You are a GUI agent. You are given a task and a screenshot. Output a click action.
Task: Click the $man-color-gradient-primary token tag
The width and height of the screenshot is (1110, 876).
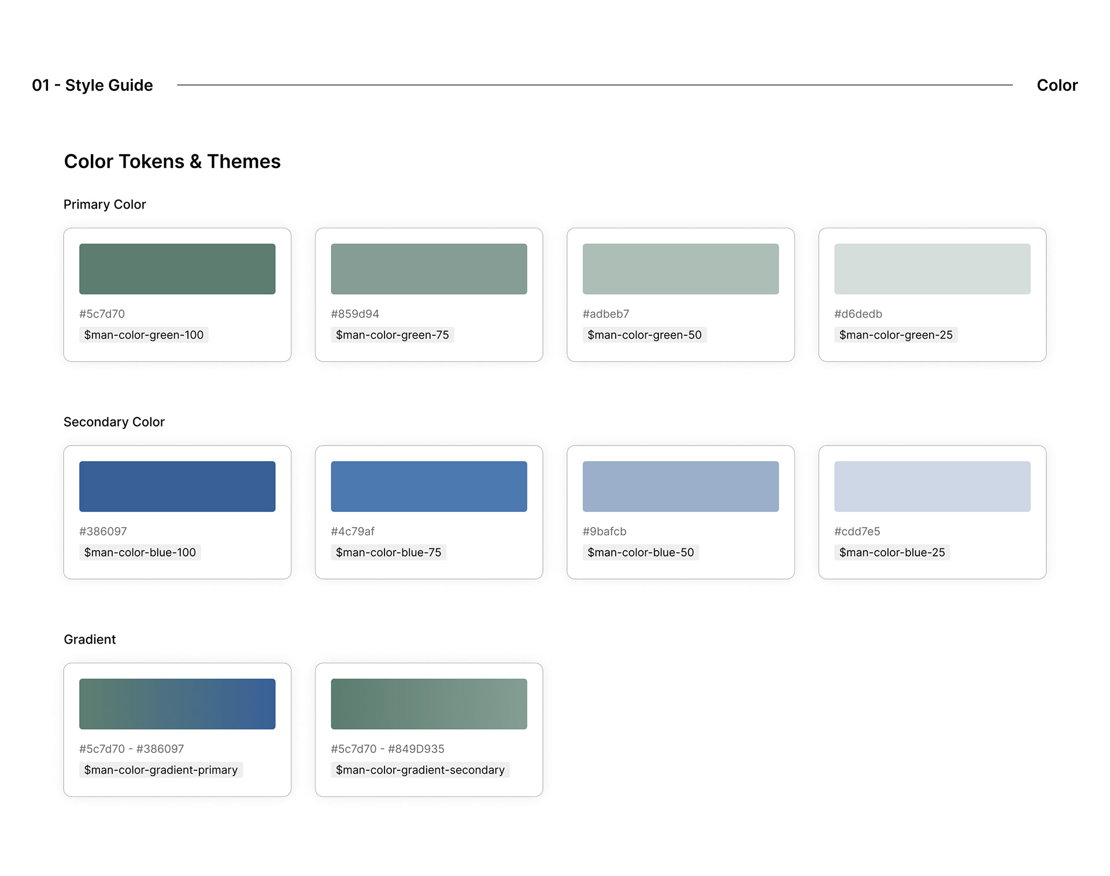click(x=161, y=770)
